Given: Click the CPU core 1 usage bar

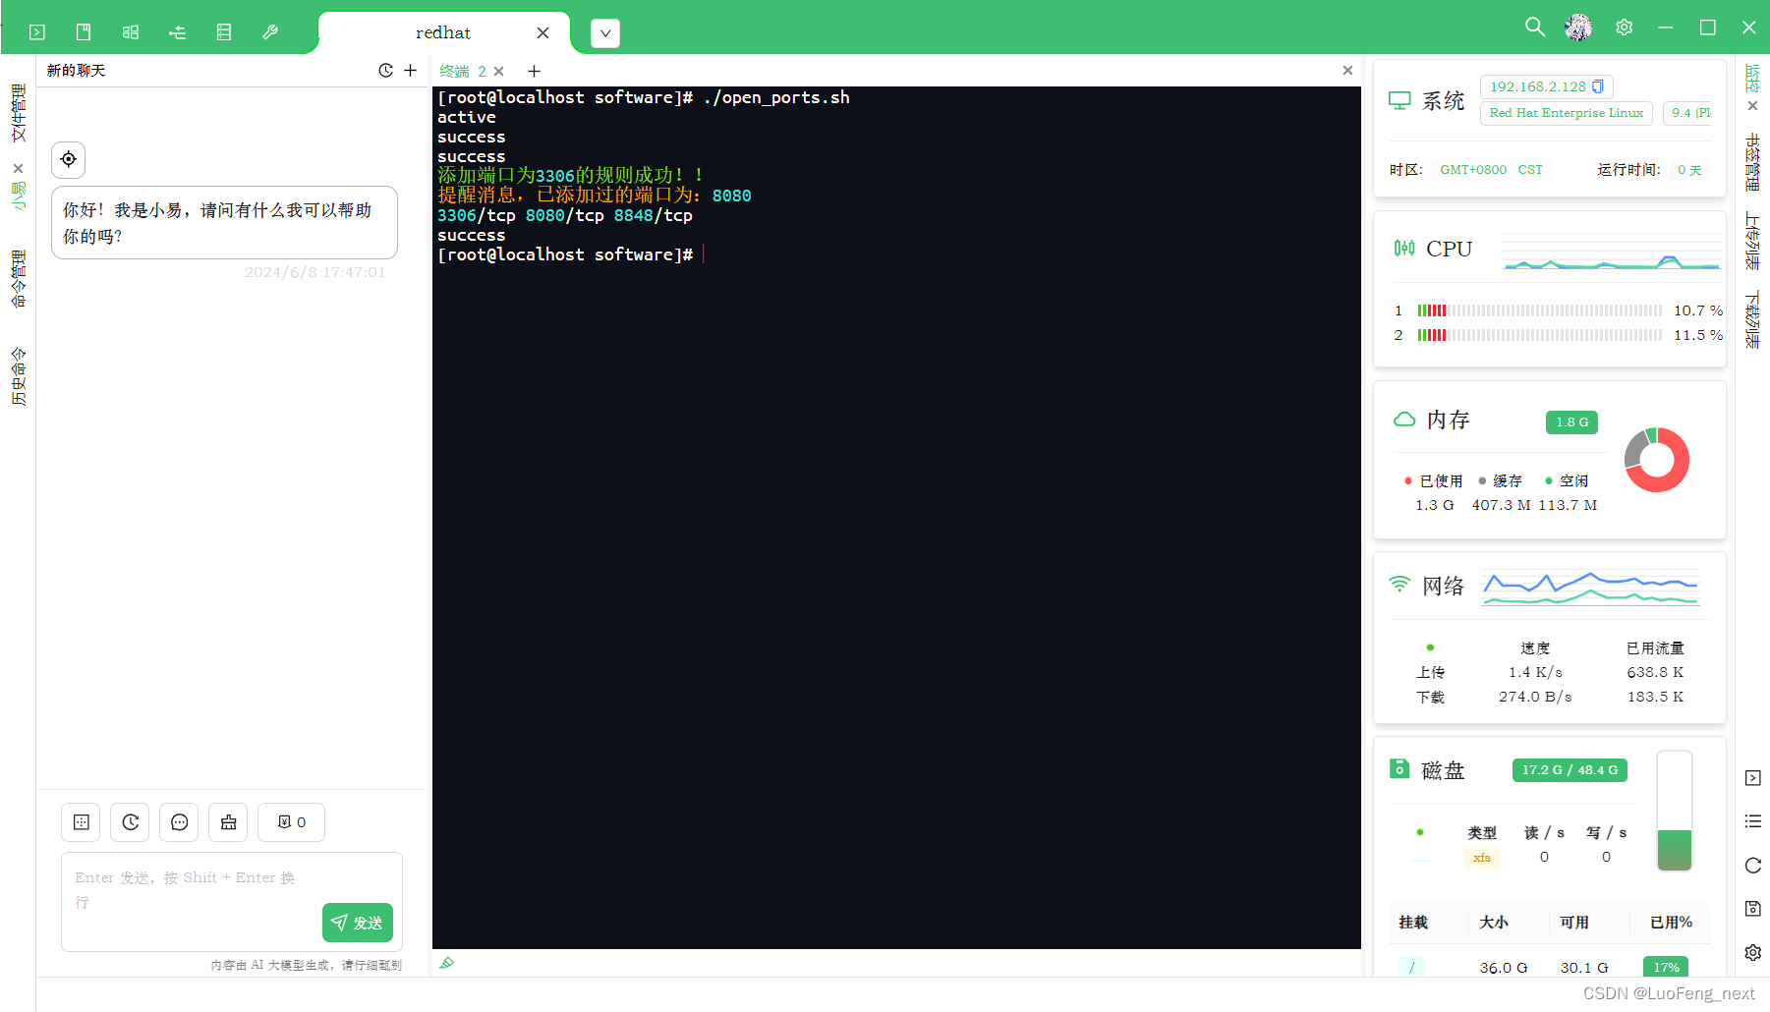Looking at the screenshot, I should [1540, 310].
